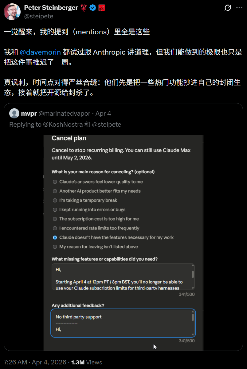Click the blue verified badge
This screenshot has width=247, height=369.
pos(93,8)
